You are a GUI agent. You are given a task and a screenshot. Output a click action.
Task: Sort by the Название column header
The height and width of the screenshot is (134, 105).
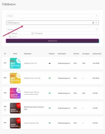pyautogui.click(x=28, y=54)
